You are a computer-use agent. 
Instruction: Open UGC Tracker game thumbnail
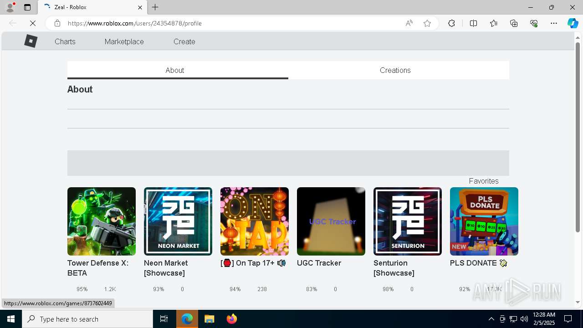pos(331,221)
